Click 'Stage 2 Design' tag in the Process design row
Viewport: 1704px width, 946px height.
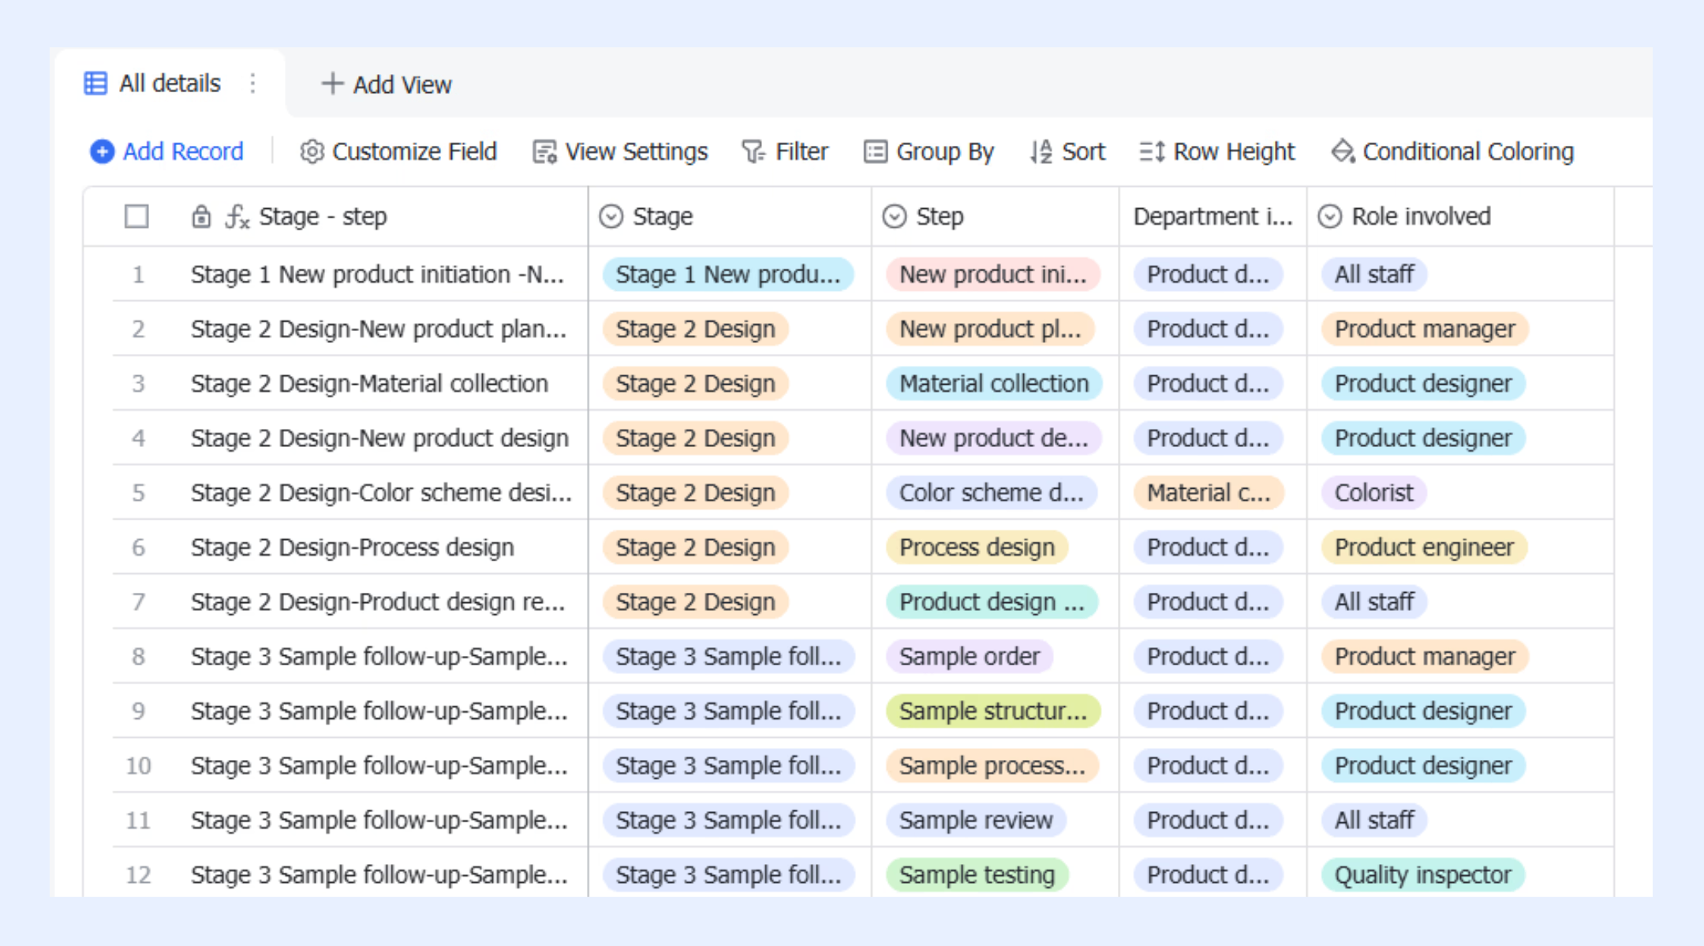point(696,547)
